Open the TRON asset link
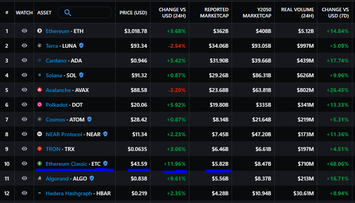The height and width of the screenshot is (203, 355). 53,149
